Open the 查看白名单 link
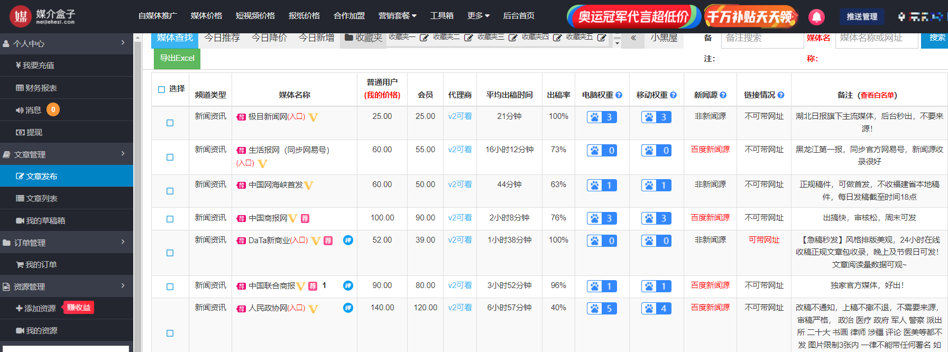 (x=877, y=95)
